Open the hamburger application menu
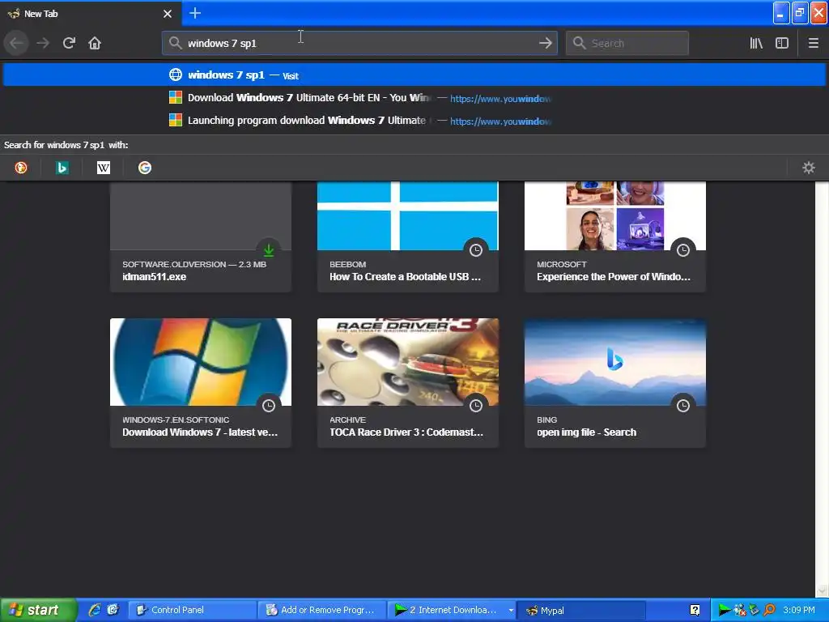 (x=813, y=43)
